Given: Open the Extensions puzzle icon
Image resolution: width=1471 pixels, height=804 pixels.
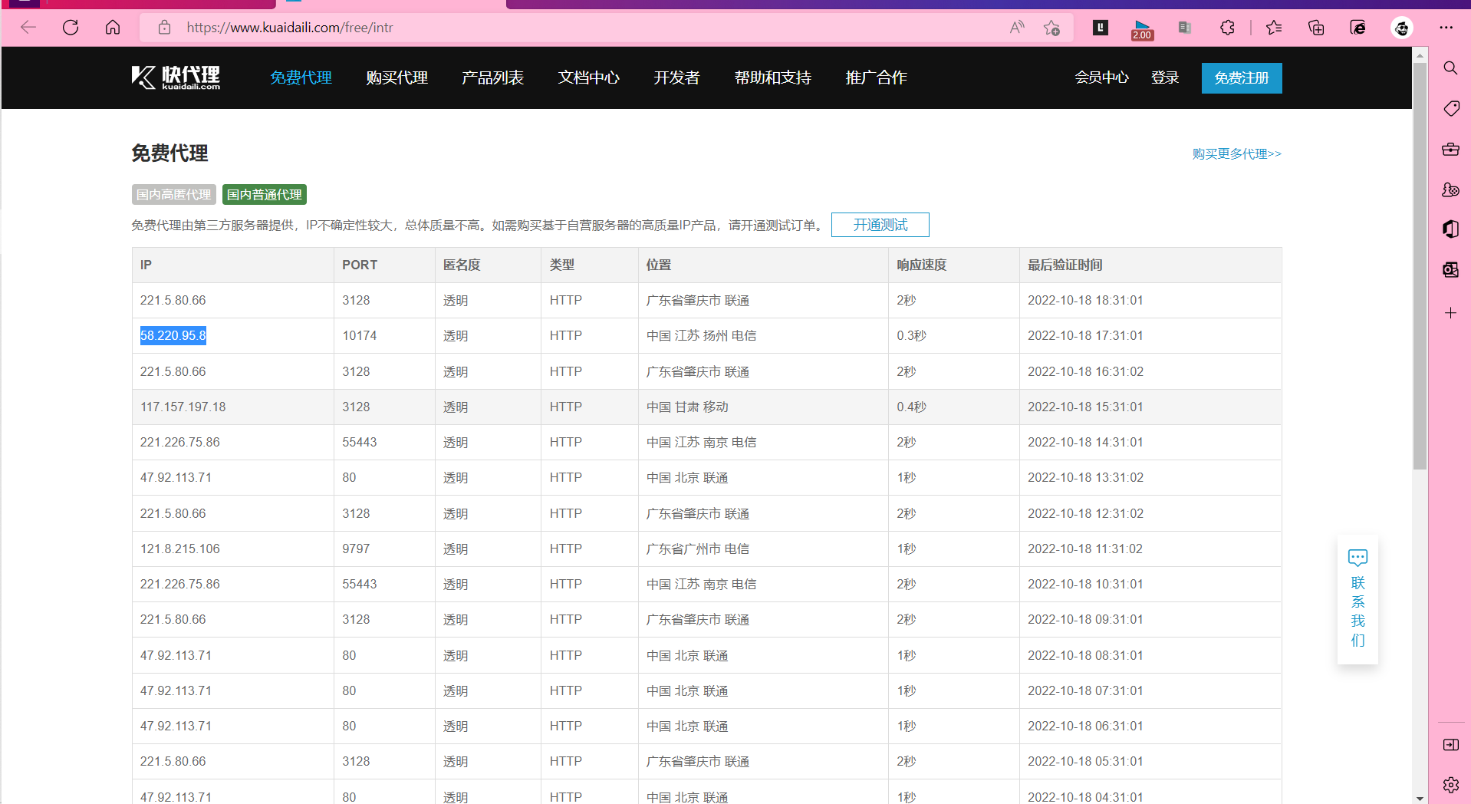Looking at the screenshot, I should tap(1227, 28).
